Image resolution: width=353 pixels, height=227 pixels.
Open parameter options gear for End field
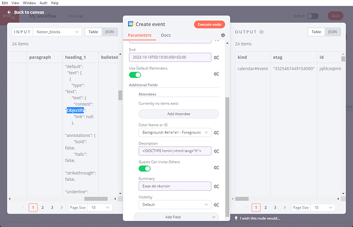point(216,57)
